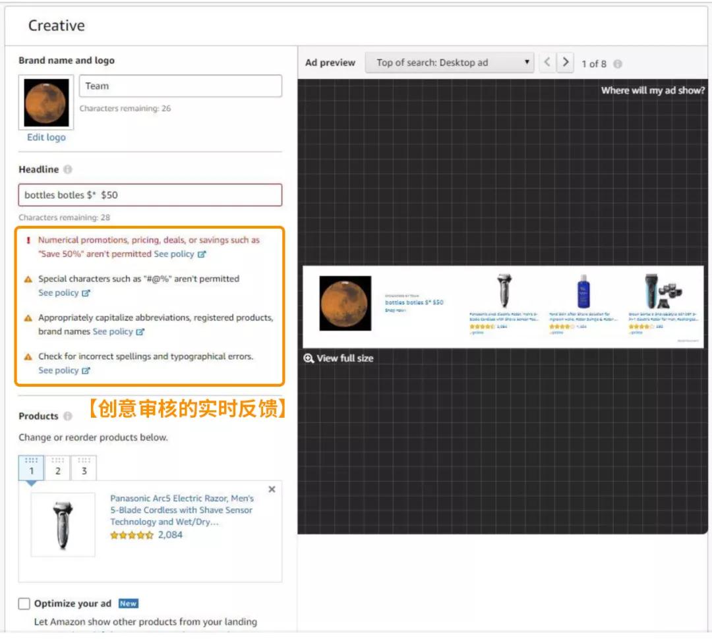Click the Edit logo link
Screen dimensions: 712x639
point(46,137)
